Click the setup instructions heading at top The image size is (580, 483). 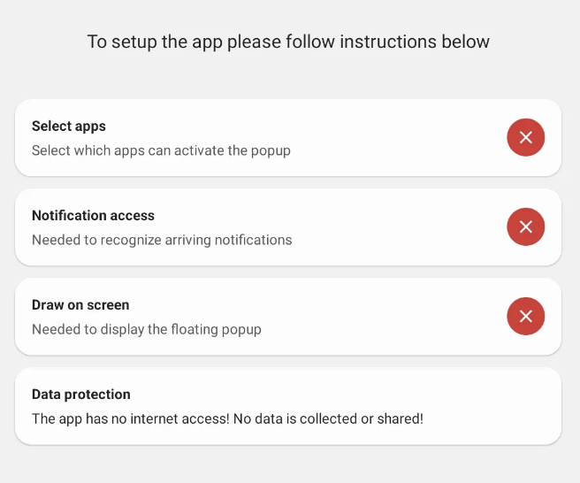tap(288, 42)
